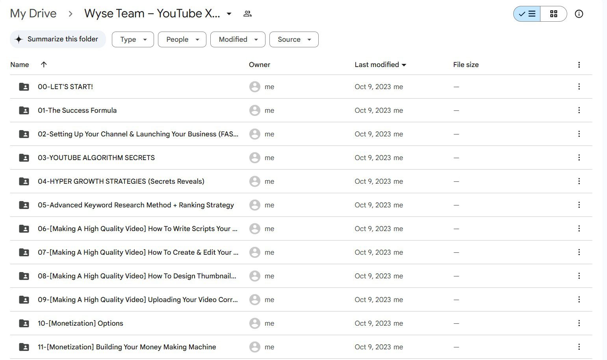This screenshot has width=607, height=360.
Task: Expand the Source filter dropdown
Action: (x=294, y=39)
